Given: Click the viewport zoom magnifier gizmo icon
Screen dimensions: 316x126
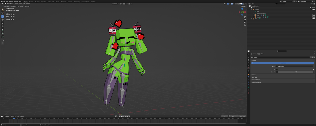Looking at the screenshot, I should tap(245, 17).
